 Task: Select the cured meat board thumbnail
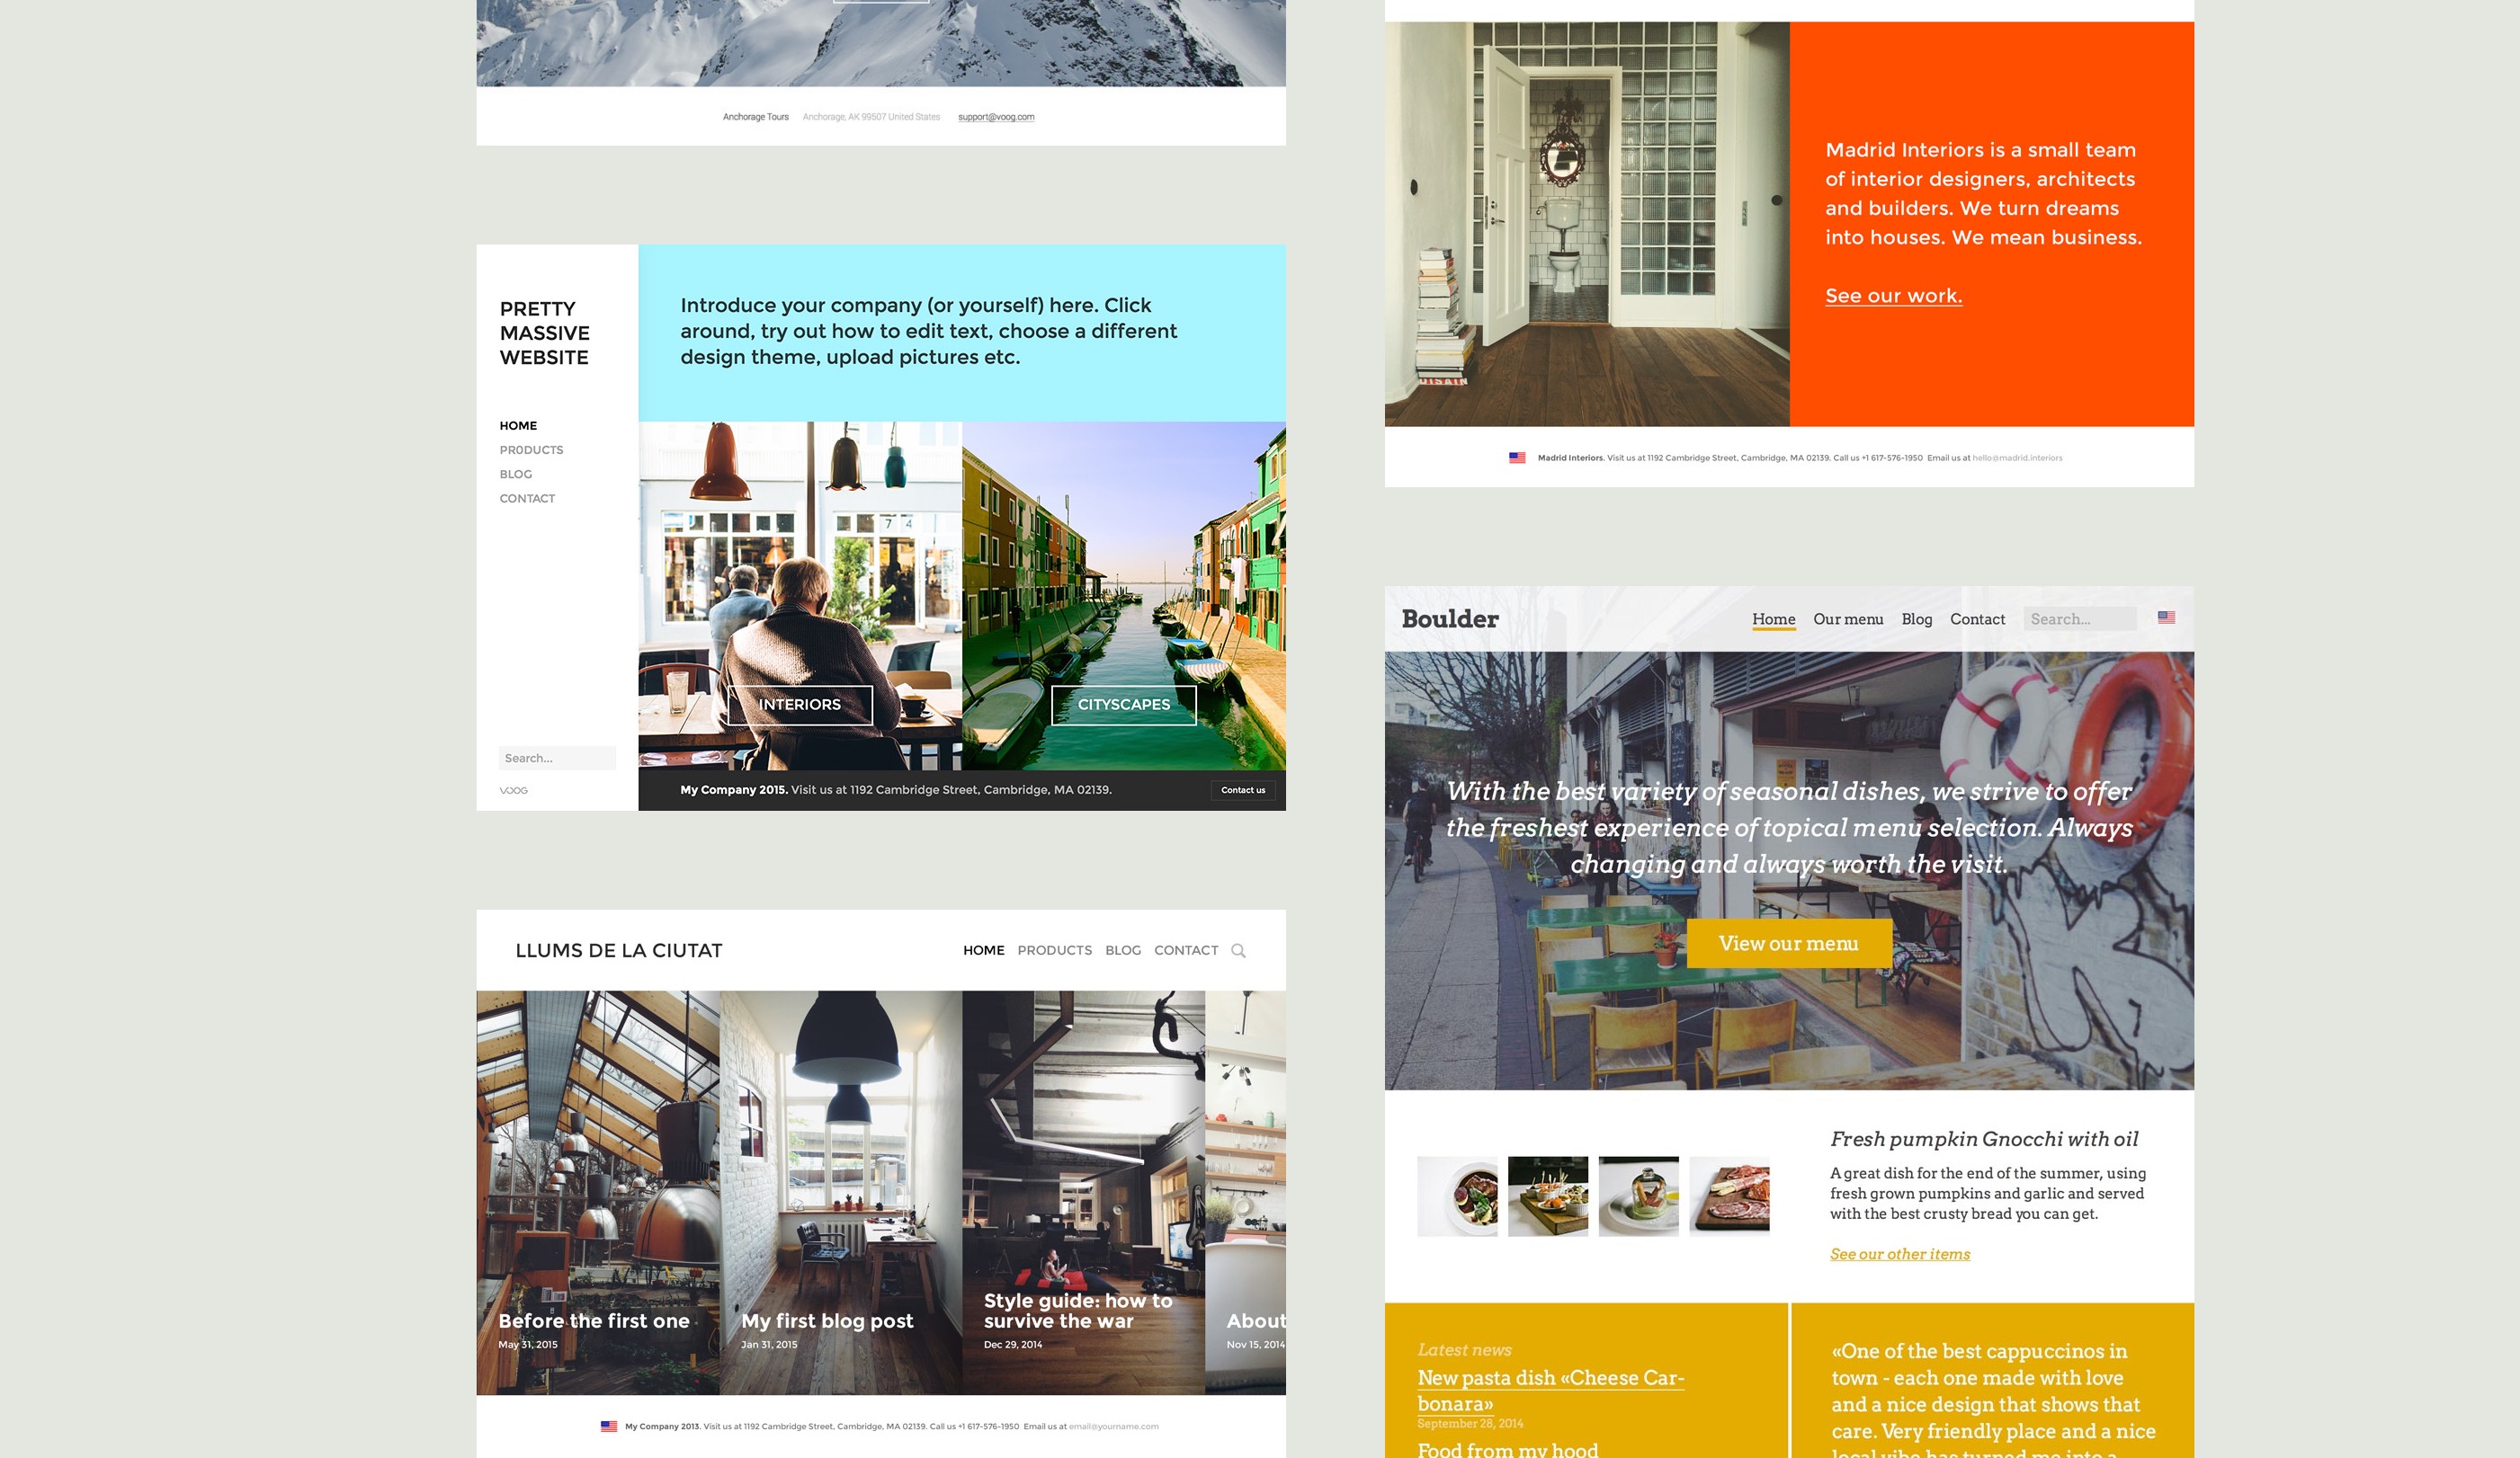(x=1729, y=1196)
